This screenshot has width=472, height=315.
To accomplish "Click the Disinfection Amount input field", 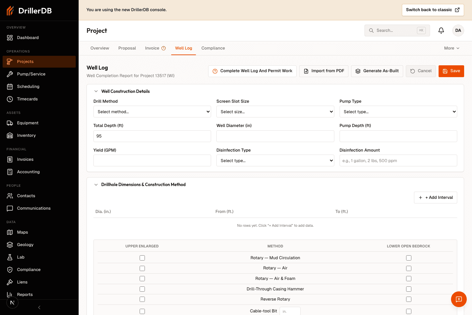I will [x=398, y=160].
